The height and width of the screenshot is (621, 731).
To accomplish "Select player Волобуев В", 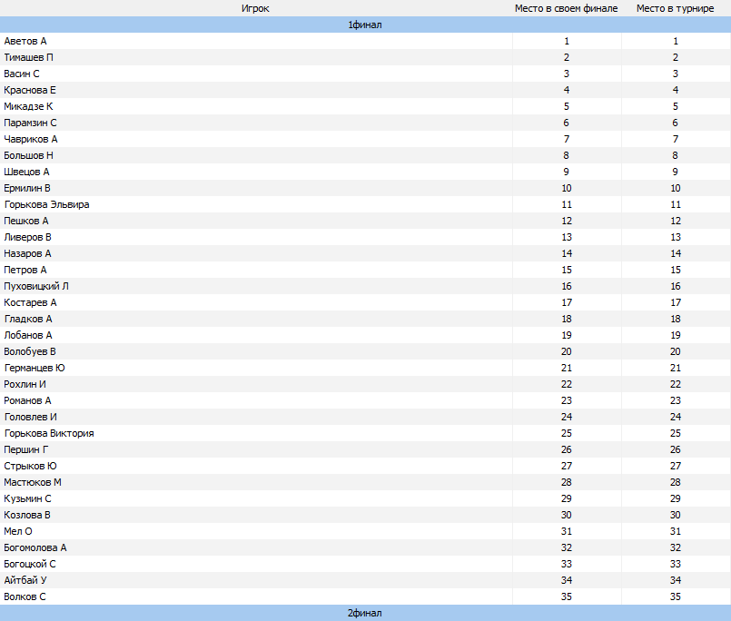I will (x=30, y=351).
